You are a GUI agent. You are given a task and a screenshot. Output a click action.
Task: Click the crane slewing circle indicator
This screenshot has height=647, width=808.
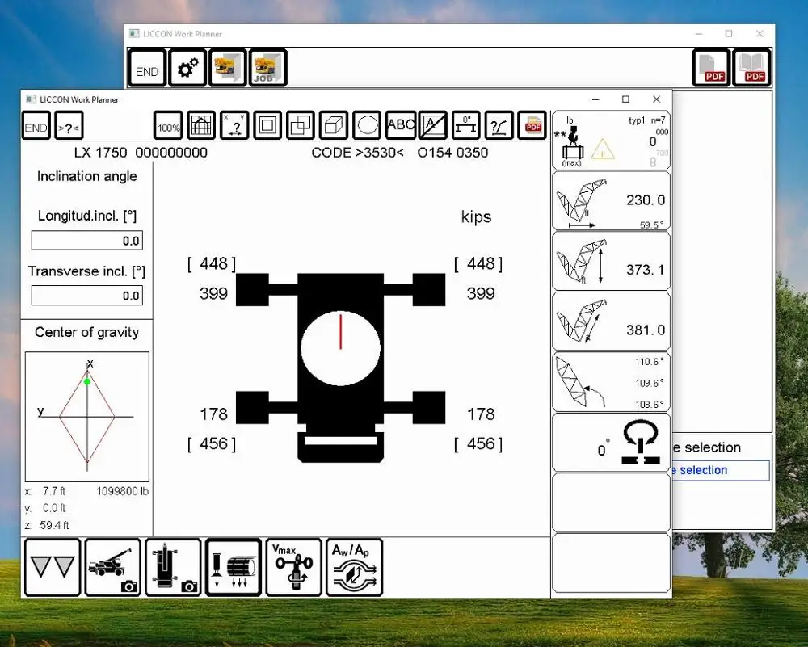(x=341, y=348)
